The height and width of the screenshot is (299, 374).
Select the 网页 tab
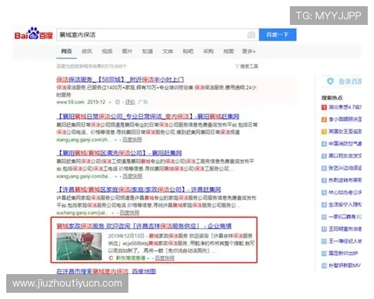coord(67,51)
